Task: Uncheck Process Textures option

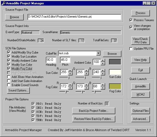Action: point(131,20)
